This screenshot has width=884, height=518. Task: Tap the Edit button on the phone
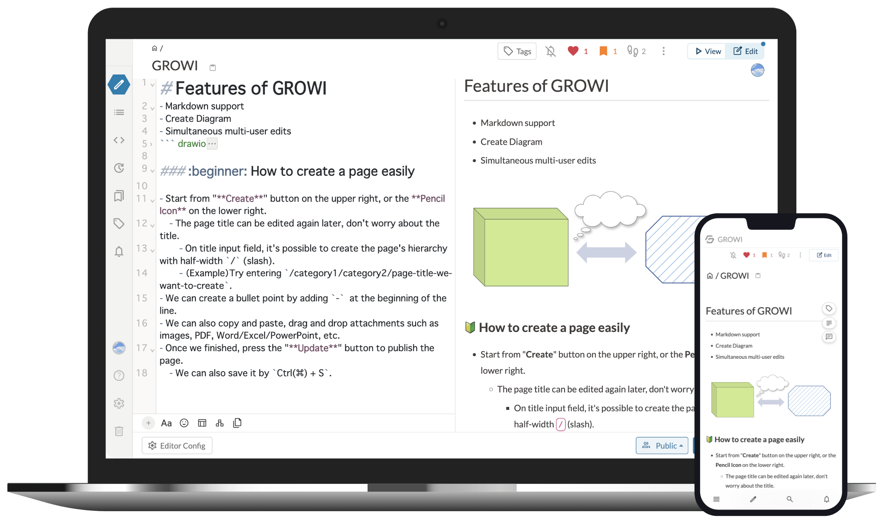point(824,255)
